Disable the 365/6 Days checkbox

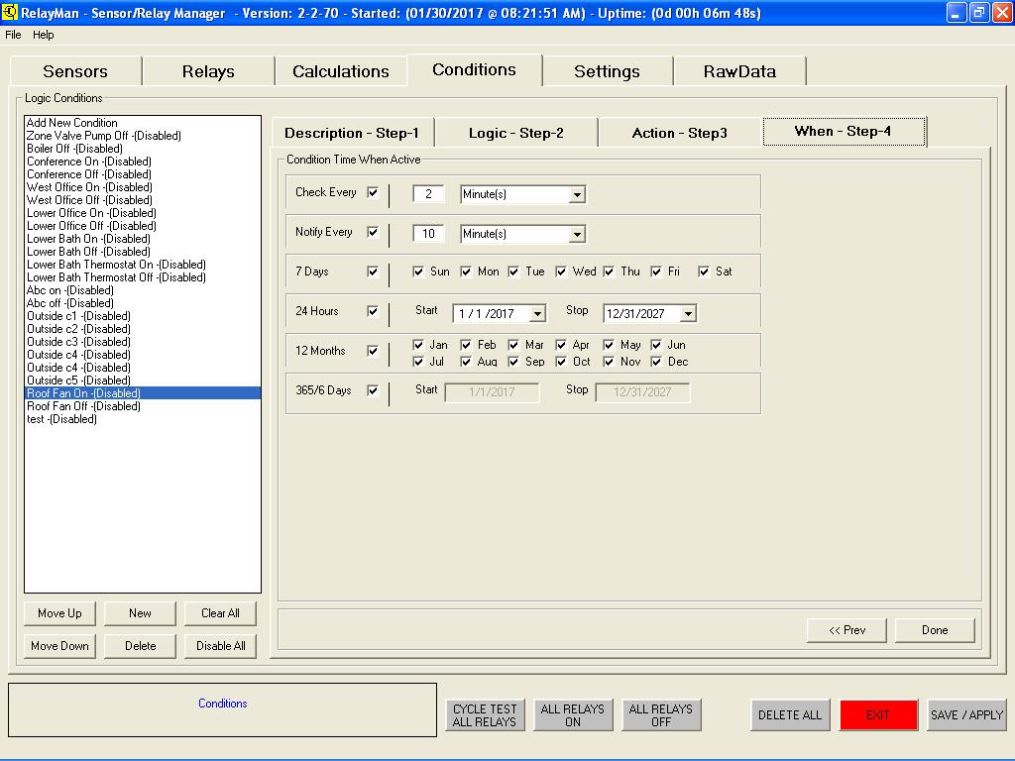pos(373,390)
